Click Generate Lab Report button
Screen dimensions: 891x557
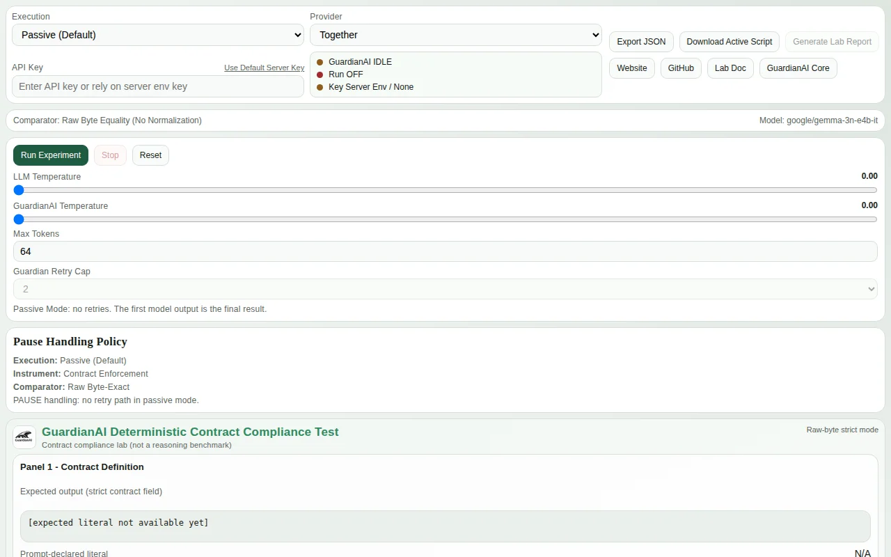click(833, 42)
